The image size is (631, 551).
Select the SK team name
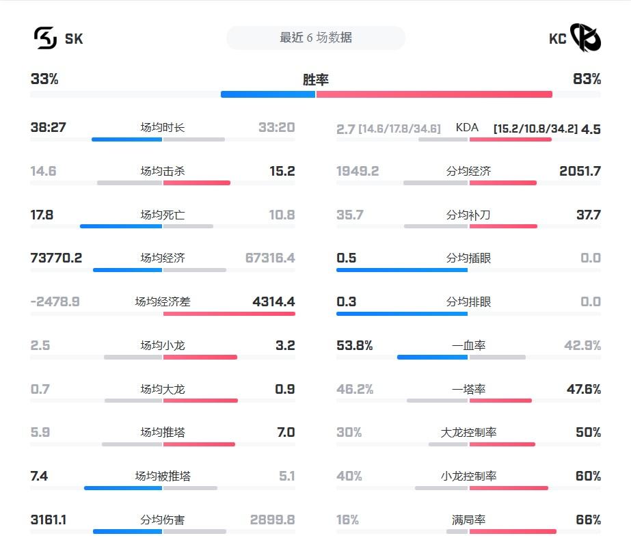[x=74, y=39]
